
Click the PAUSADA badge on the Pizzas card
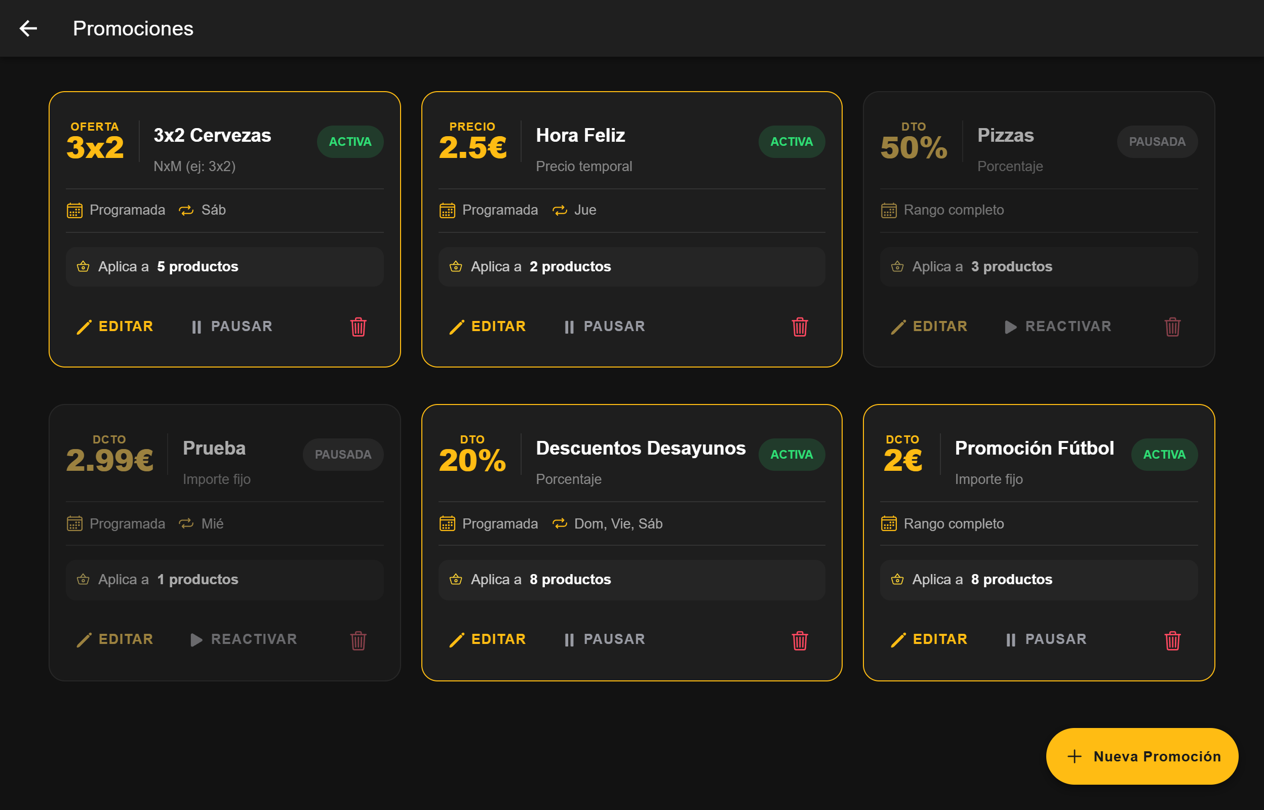pyautogui.click(x=1157, y=141)
